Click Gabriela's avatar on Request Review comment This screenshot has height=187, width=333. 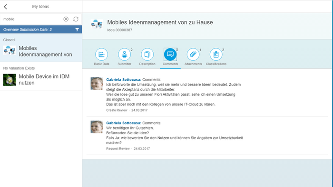pos(97,127)
